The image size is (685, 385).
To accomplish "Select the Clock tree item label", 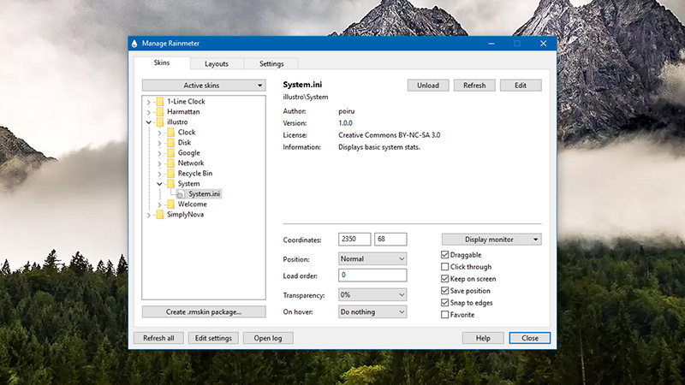I will (x=187, y=133).
